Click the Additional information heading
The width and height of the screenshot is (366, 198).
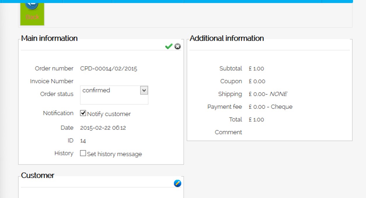click(x=227, y=38)
